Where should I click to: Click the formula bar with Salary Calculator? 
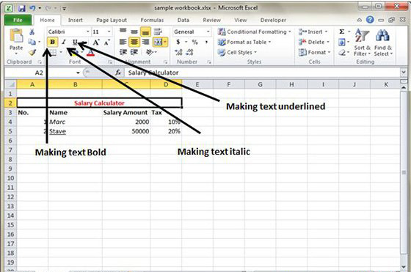[262, 73]
